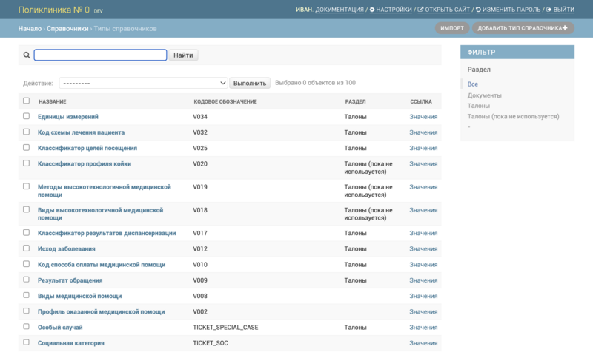593x355 pixels.
Task: Sort by the НАЗВАНИЕ column header
Action: 52,101
